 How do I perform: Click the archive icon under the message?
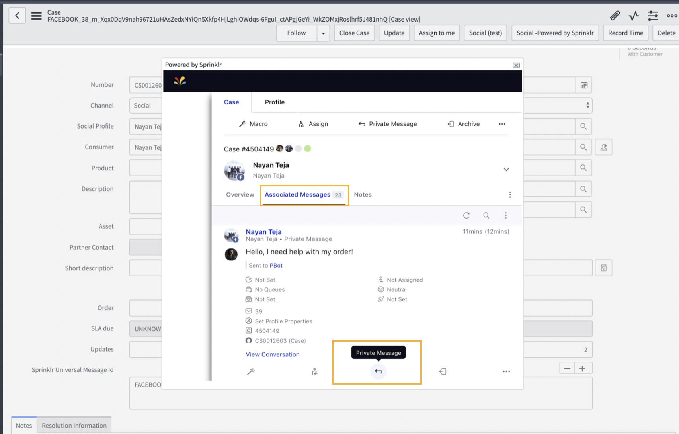pos(443,371)
